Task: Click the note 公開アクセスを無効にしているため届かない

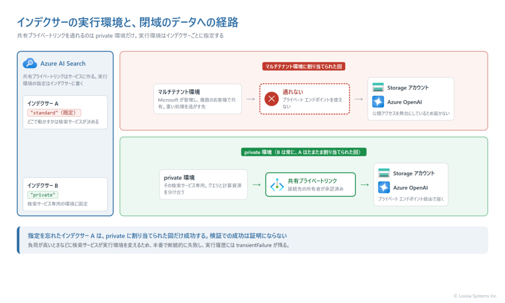Action: [x=411, y=114]
